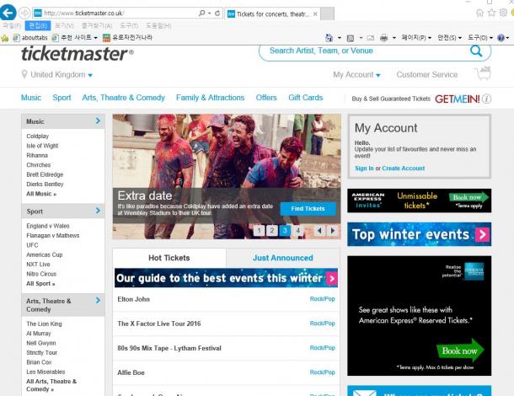Viewport: 514px width, 396px height.
Task: Click the address bar search magnifier icon
Action: 201,13
